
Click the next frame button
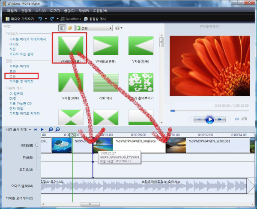pyautogui.click(x=220, y=119)
